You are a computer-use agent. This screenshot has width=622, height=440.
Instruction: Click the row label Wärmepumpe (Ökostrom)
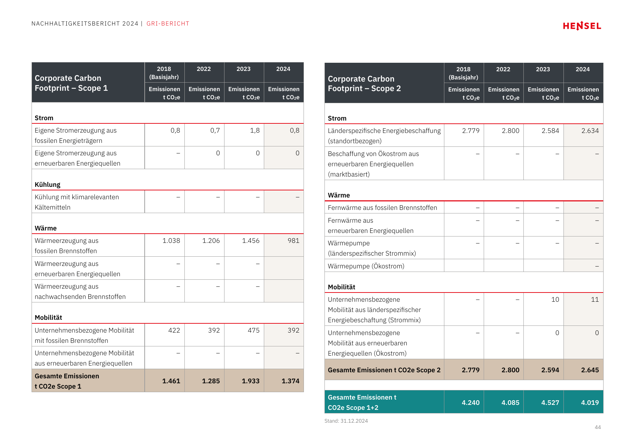366,266
